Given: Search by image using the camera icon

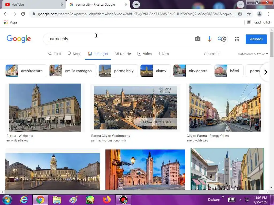Looking at the screenshot, I should 198,39.
